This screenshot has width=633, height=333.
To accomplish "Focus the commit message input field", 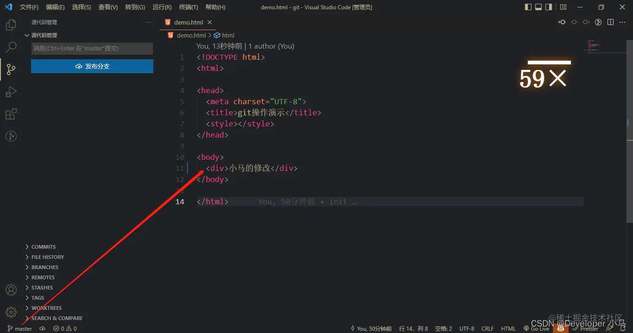I will pos(92,48).
